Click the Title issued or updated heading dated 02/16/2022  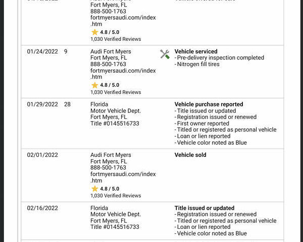tap(205, 208)
